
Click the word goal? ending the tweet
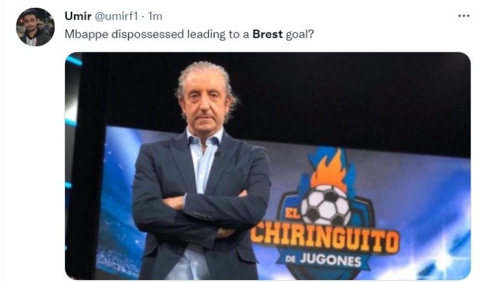tap(300, 34)
